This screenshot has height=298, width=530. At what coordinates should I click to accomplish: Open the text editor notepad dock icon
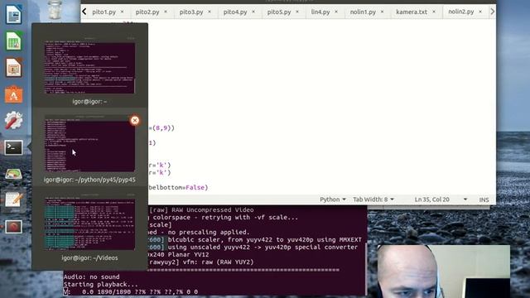tap(13, 199)
